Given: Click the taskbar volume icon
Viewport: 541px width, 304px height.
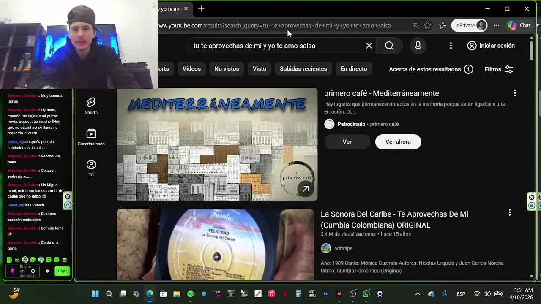Looking at the screenshot, I should (487, 294).
